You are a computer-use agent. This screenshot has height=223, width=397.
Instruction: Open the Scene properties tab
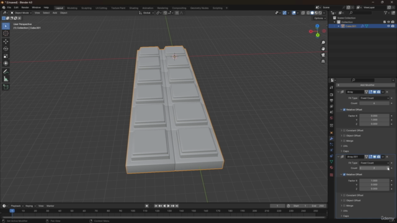[331, 112]
